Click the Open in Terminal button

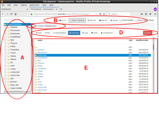click(77, 20)
